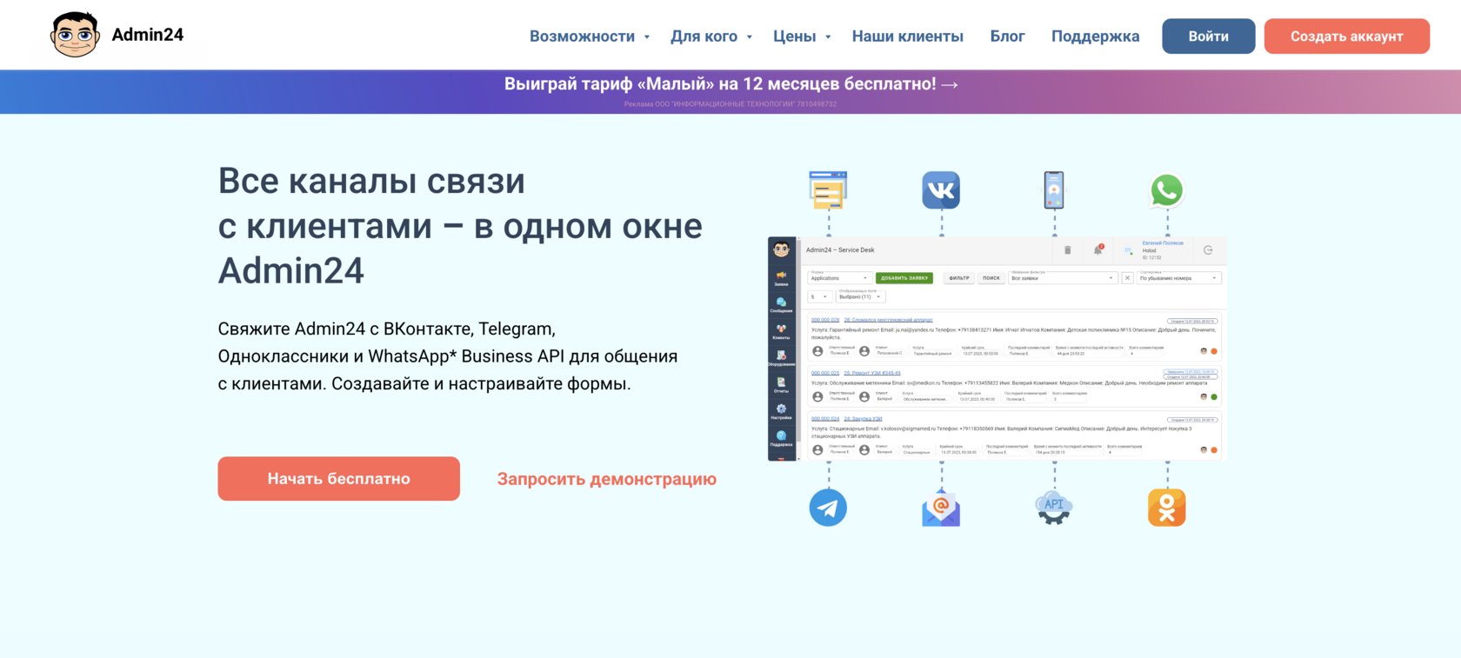Open Наши клиенты page
Viewport: 1461px width, 658px height.
coord(908,37)
